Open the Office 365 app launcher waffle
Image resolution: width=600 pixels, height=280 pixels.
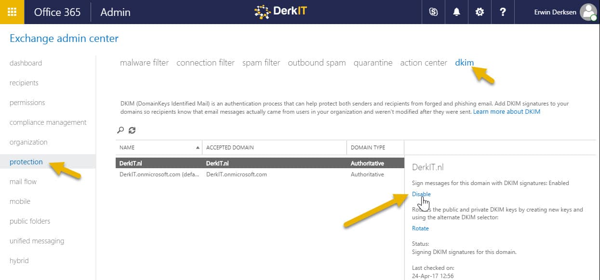click(x=12, y=12)
